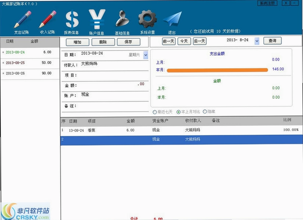Click the 查询 search button
The height and width of the screenshot is (220, 303).
272,41
